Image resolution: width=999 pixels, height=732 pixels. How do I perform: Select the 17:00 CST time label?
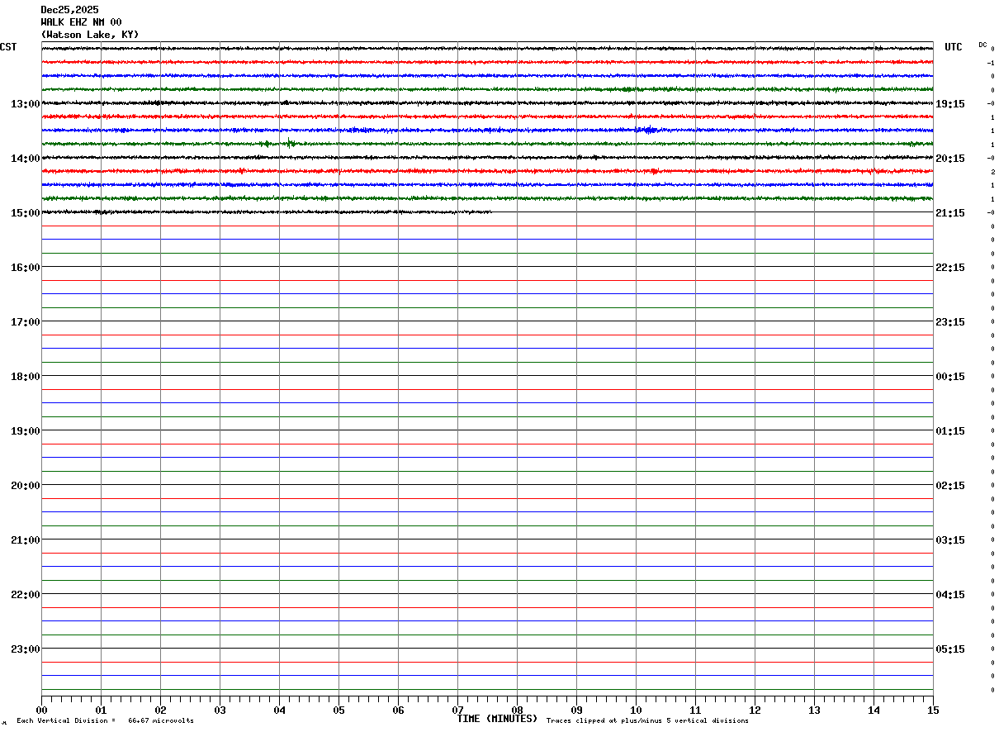click(x=26, y=322)
